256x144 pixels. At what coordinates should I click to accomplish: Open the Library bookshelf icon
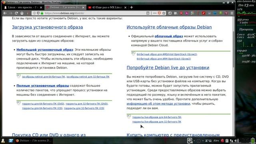coord(176,13)
